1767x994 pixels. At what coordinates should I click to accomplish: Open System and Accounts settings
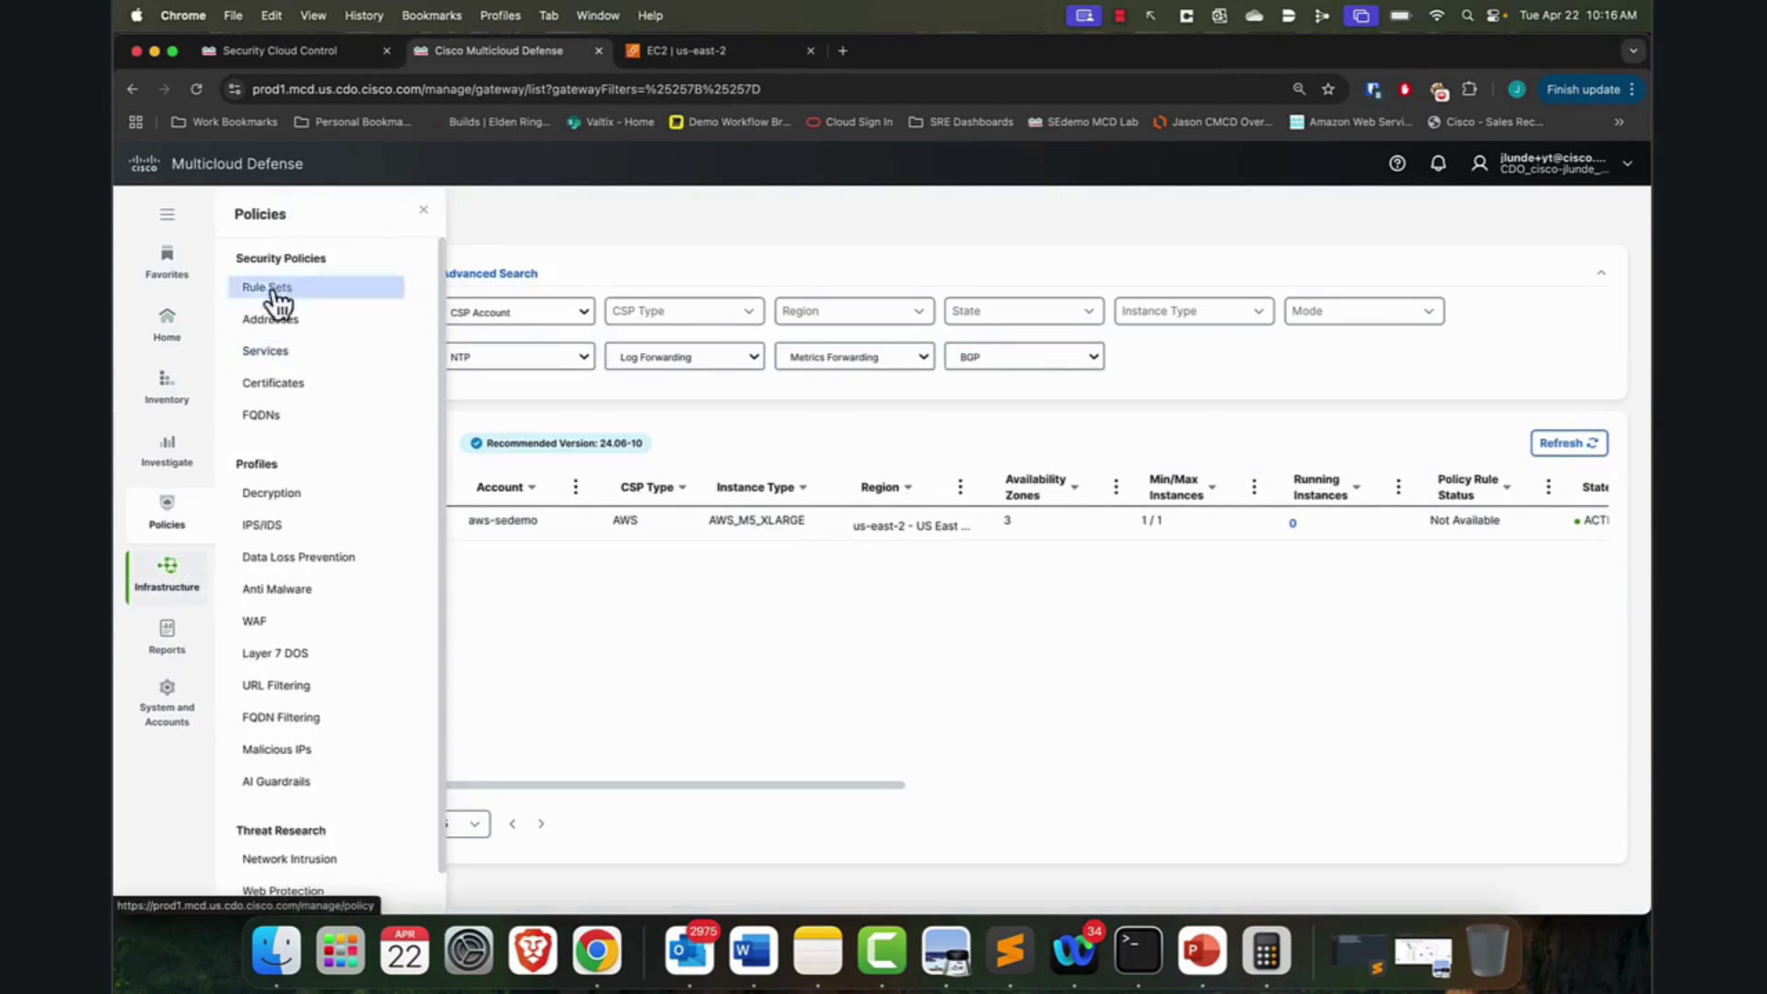pos(167,704)
